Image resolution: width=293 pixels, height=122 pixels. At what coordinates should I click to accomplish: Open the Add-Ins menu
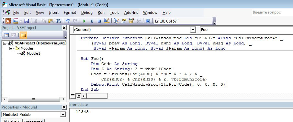(x=131, y=13)
